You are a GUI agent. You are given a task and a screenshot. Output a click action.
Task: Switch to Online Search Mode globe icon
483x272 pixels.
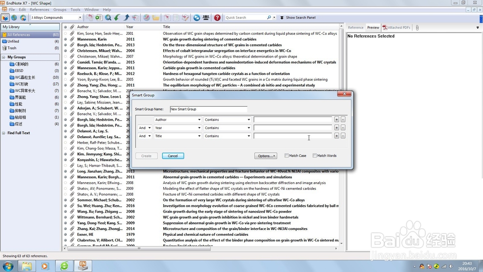coord(14,17)
